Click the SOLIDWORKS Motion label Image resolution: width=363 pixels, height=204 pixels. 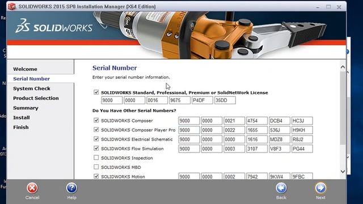[x=123, y=176]
